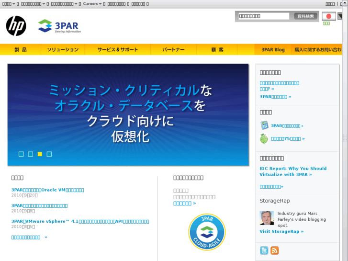Click the vertical scrollbar on right edge
The width and height of the screenshot is (348, 261).
coord(345,138)
